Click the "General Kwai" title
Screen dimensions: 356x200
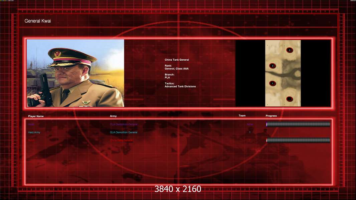coord(38,21)
